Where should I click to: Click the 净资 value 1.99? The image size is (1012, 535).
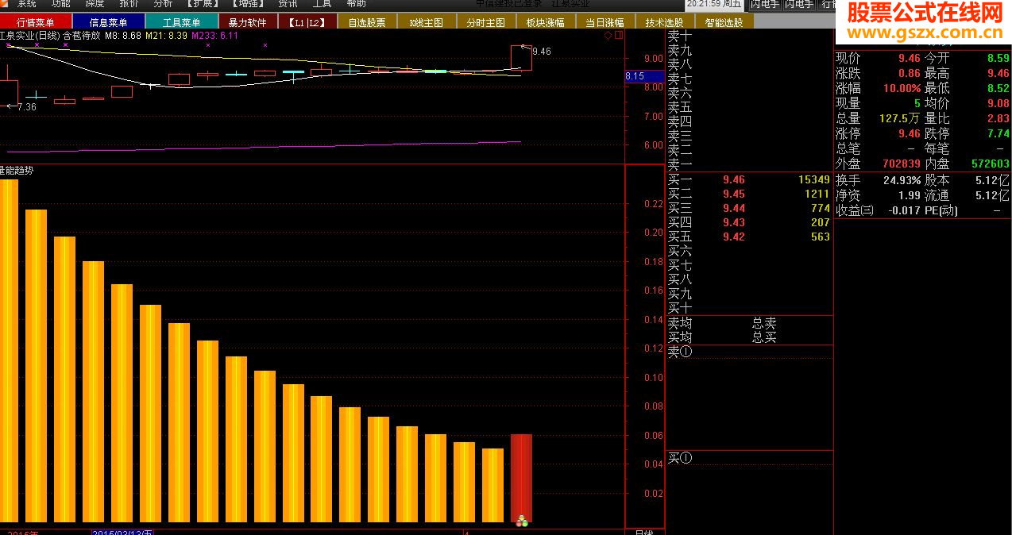coord(910,195)
